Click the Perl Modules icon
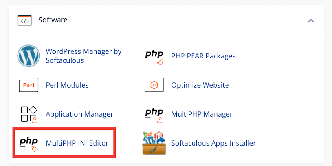 tap(29, 85)
